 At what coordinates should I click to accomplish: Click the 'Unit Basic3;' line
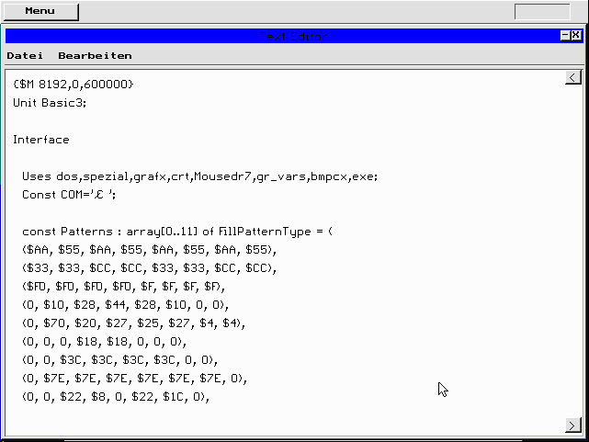[50, 103]
